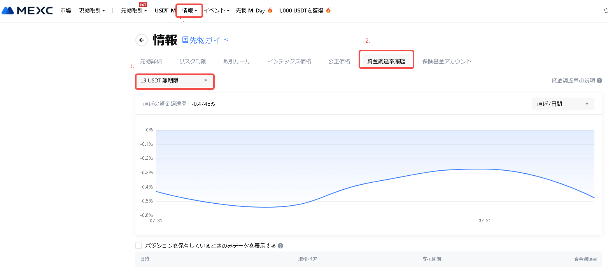Select the 資金調達率履歴 tab
Screen dimensions: 608x269
coord(386,61)
